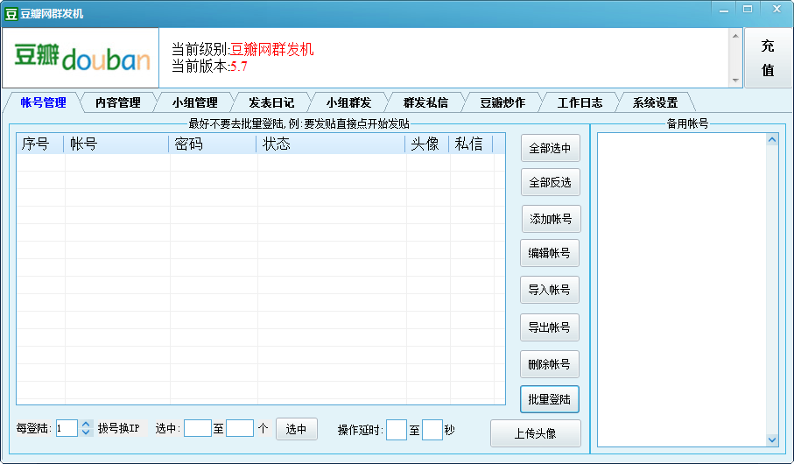Click the 编辑帐号 button
Screen dimensions: 794x464
550,253
